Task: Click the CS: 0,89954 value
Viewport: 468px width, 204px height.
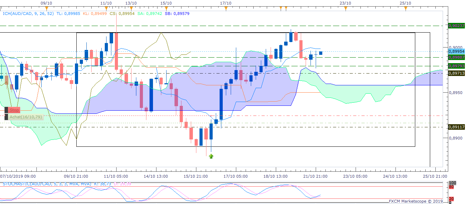Action: pyautogui.click(x=122, y=14)
